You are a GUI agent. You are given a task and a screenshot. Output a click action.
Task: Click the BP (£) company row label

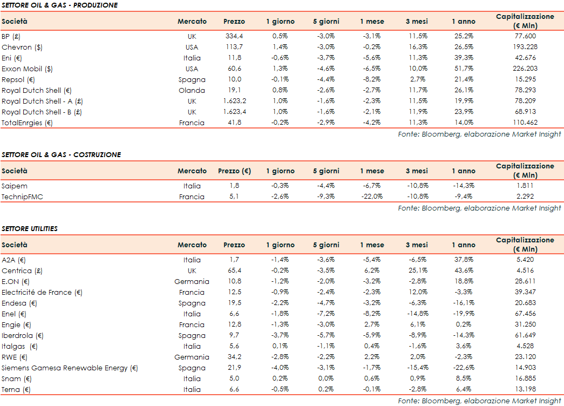tap(11, 36)
